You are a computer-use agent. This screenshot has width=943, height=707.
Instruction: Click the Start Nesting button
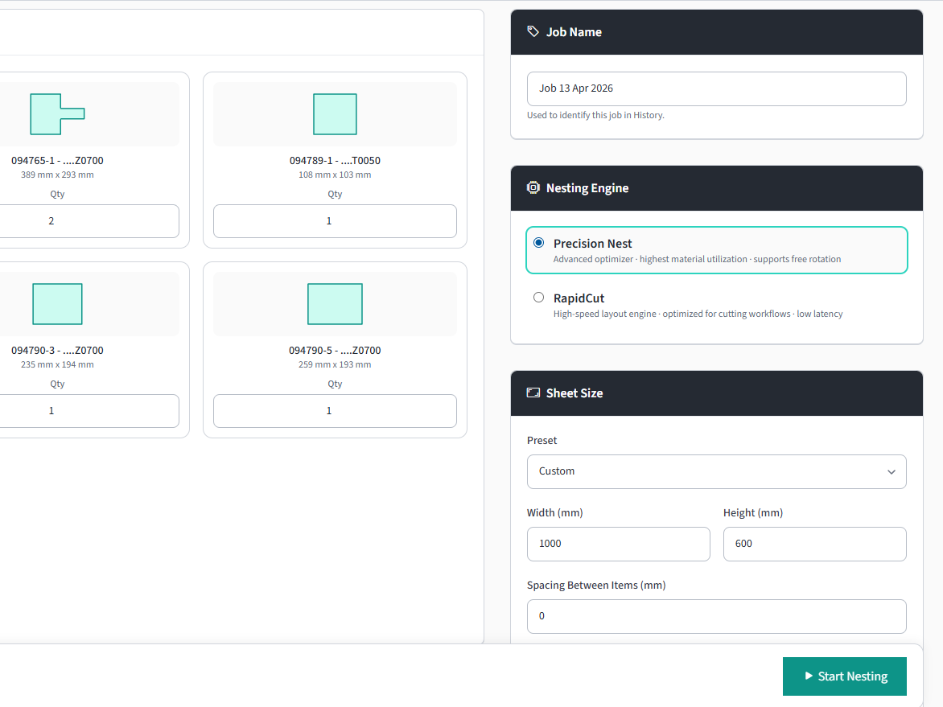click(x=844, y=676)
